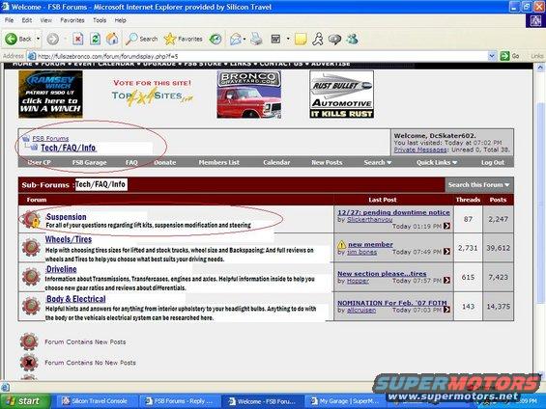Click the FSB Forums breadcrumb link

pyautogui.click(x=50, y=138)
